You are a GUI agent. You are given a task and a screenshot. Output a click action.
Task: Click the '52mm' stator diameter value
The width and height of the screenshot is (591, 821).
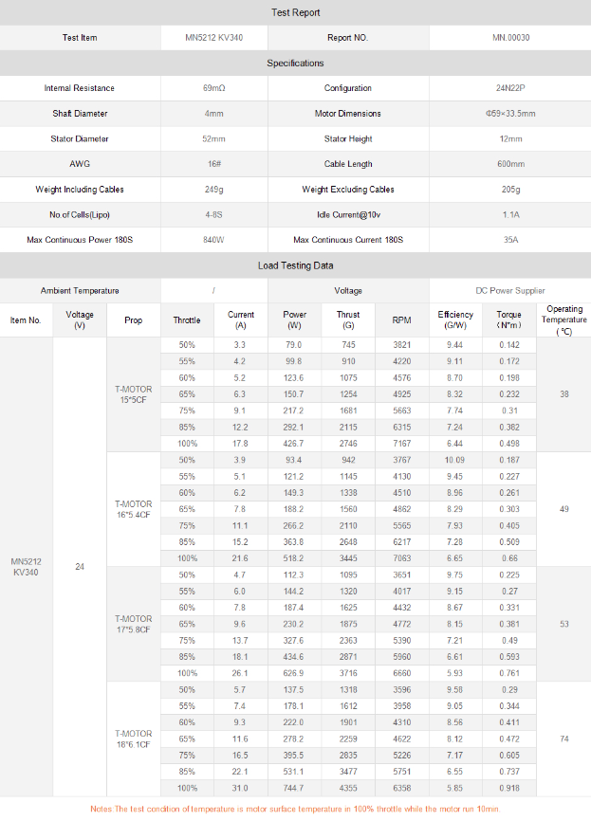213,138
